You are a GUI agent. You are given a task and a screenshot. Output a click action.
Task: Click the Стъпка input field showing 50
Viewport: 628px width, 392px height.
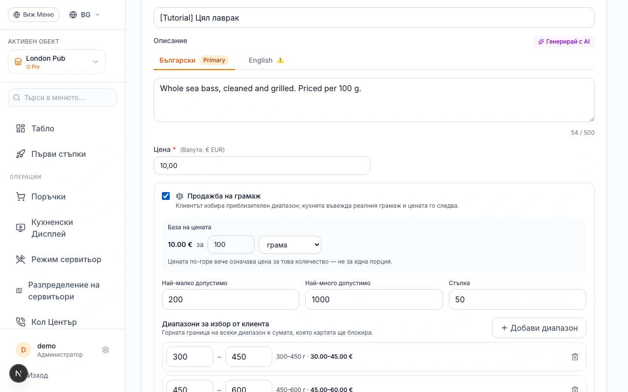[x=518, y=299]
